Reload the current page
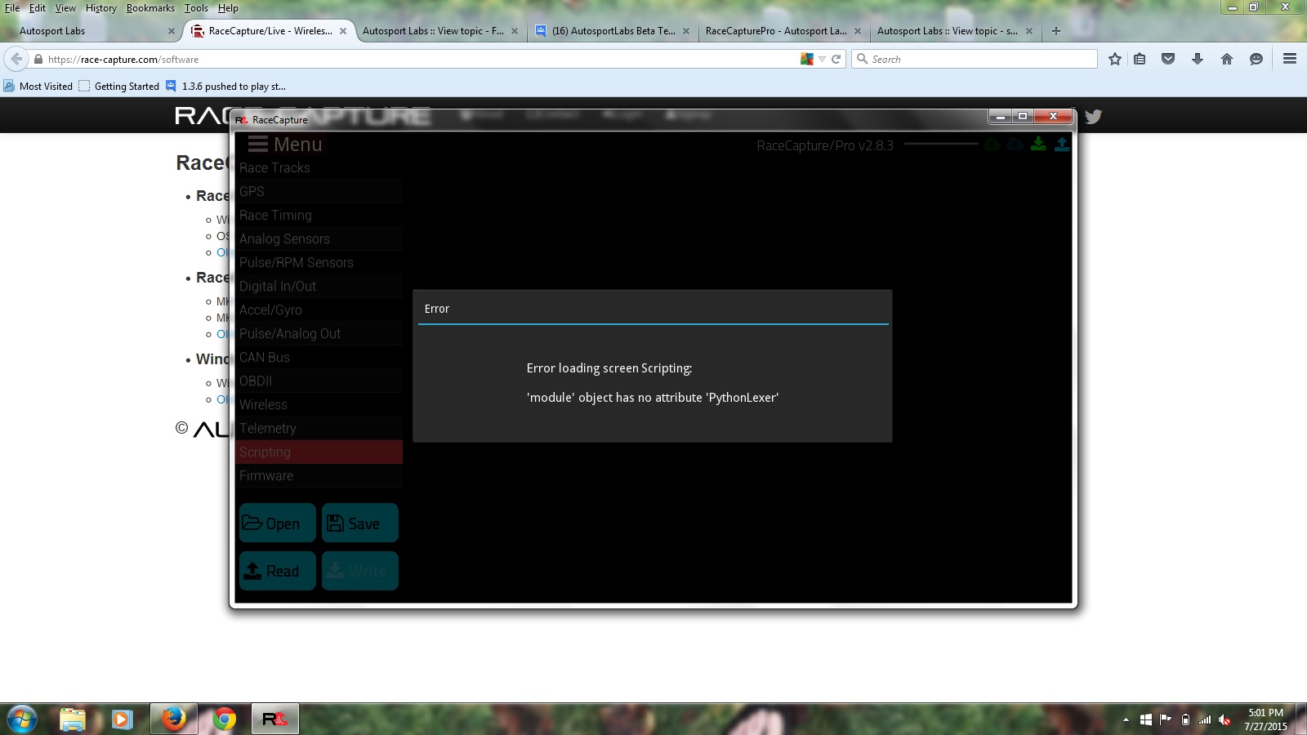The image size is (1307, 735). pos(836,59)
